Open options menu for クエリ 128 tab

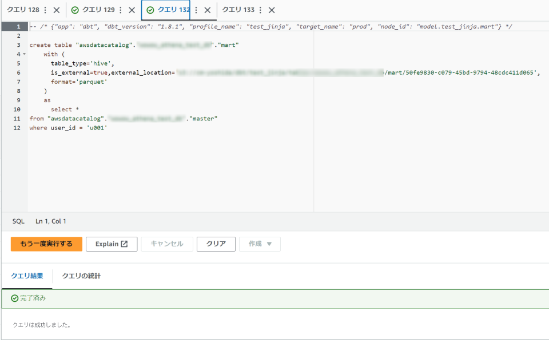point(45,10)
